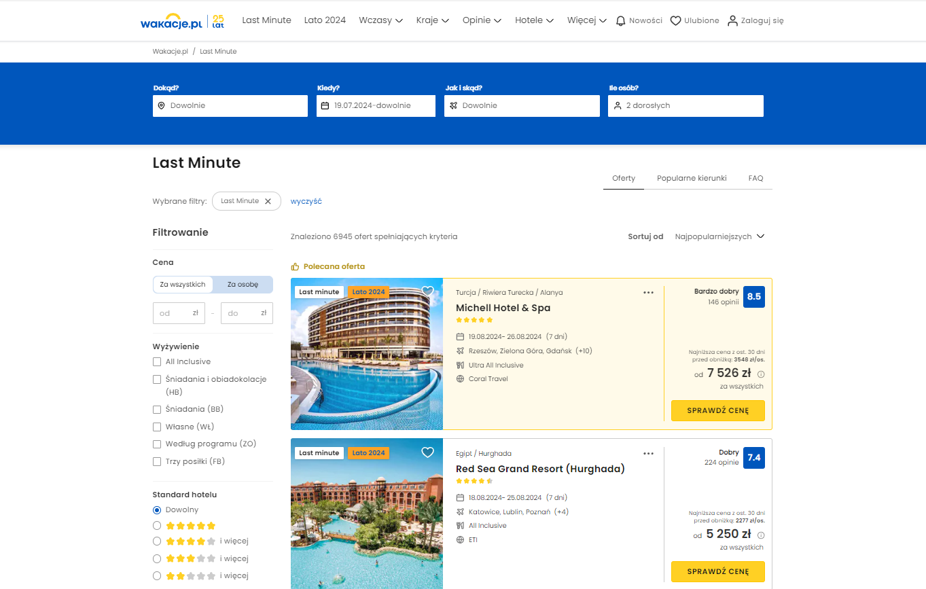The height and width of the screenshot is (589, 926).
Task: Open the Dokąd destination field
Action: tap(230, 106)
